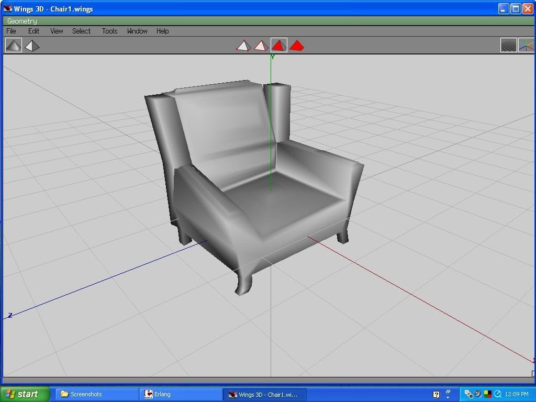
Task: Click the flat shading workmode icon
Action: point(32,46)
